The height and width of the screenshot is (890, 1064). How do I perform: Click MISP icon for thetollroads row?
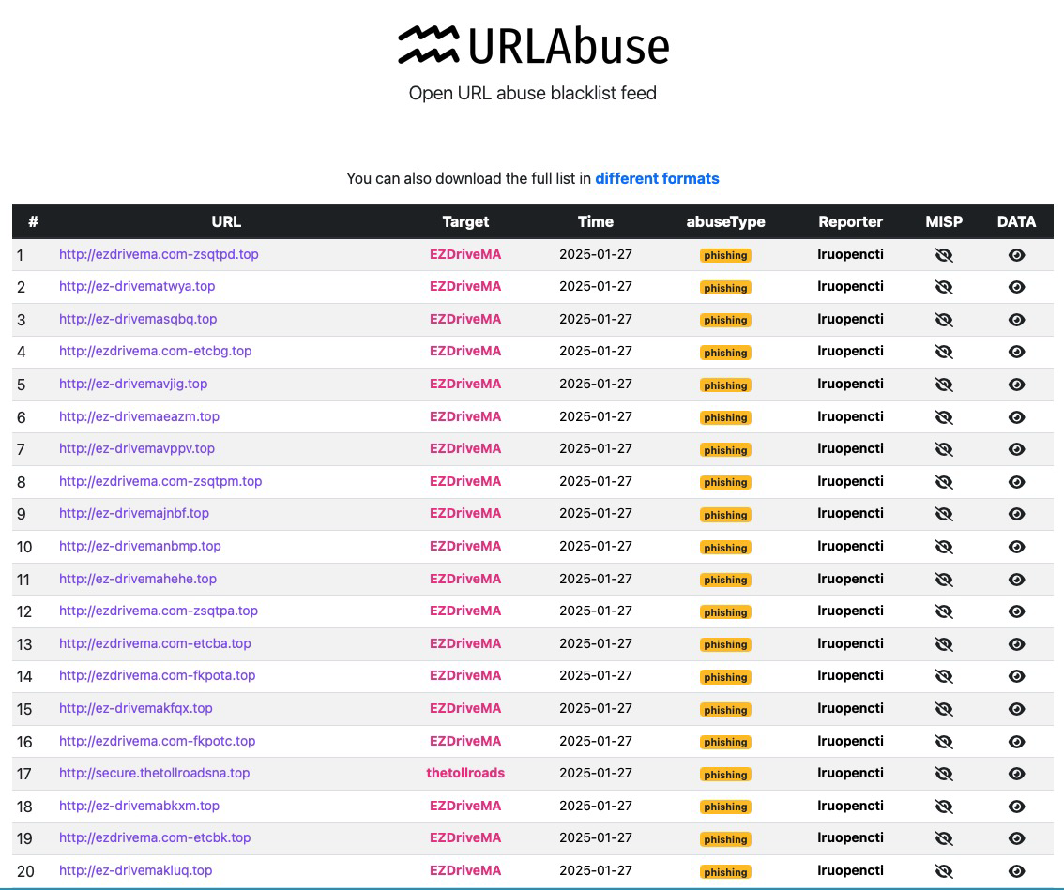[944, 774]
